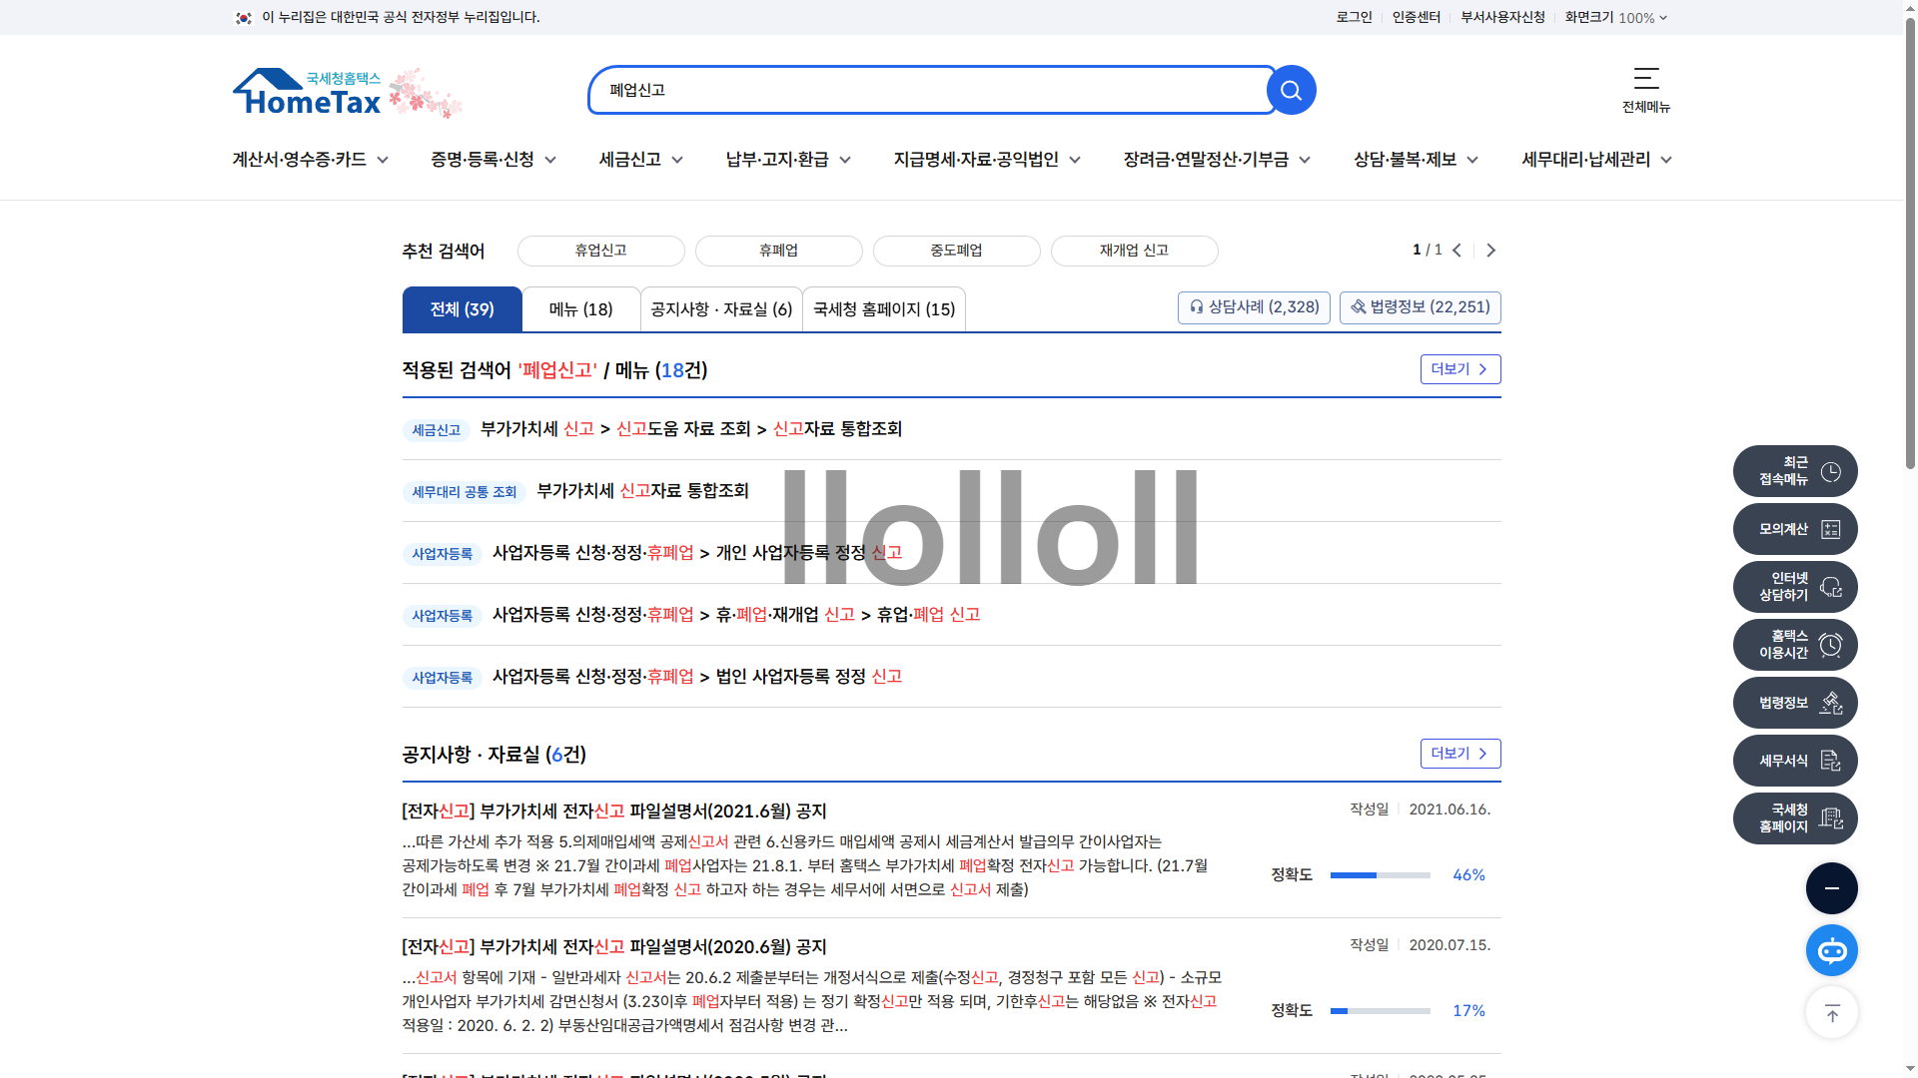This screenshot has height=1078, width=1918.
Task: Click the 46% accuracy progress bar
Action: [1380, 875]
